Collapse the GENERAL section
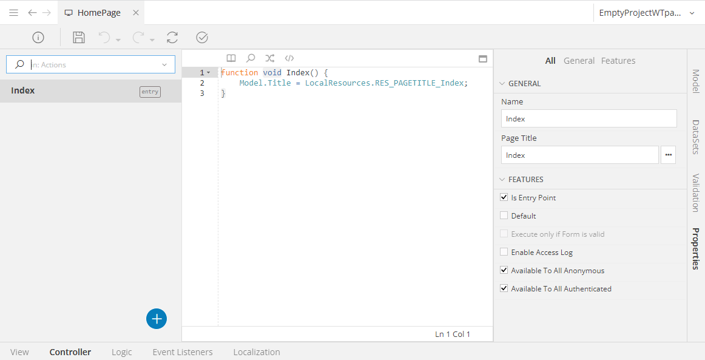The image size is (705, 360). [x=502, y=84]
